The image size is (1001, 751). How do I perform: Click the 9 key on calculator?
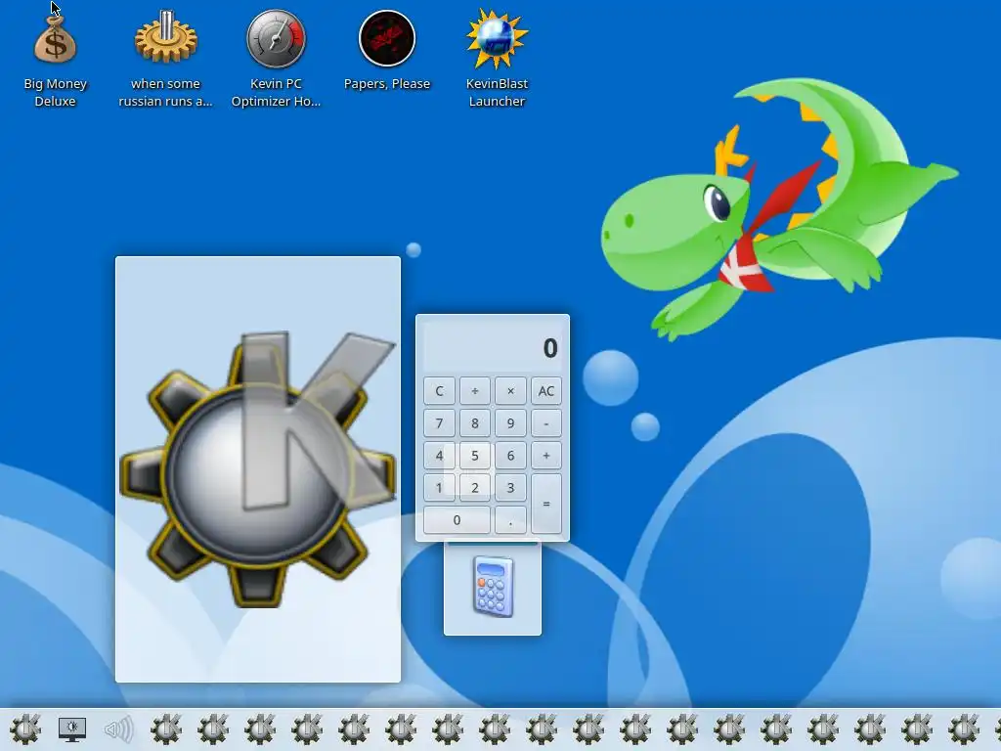click(510, 423)
